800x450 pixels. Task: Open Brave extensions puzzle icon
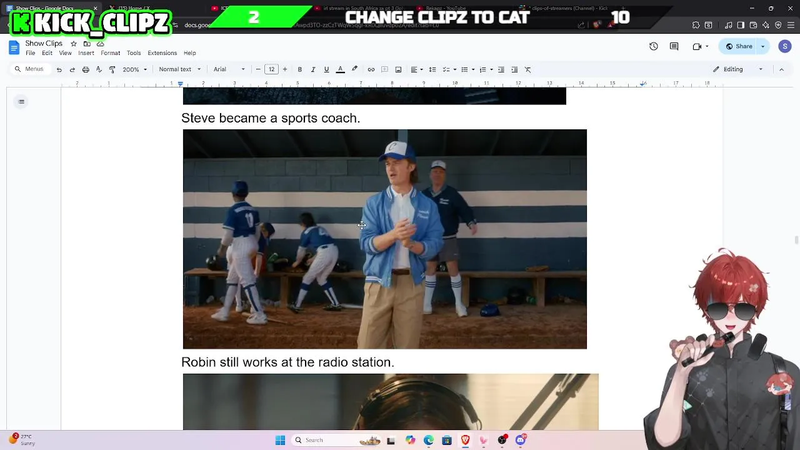click(x=696, y=25)
